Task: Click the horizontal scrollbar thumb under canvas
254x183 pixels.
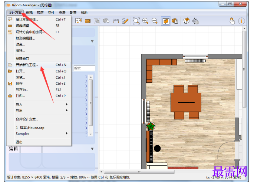Action: pyautogui.click(x=139, y=172)
